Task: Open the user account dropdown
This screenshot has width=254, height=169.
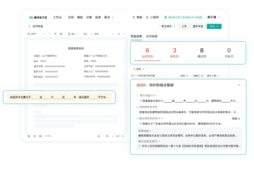Action: (213, 17)
